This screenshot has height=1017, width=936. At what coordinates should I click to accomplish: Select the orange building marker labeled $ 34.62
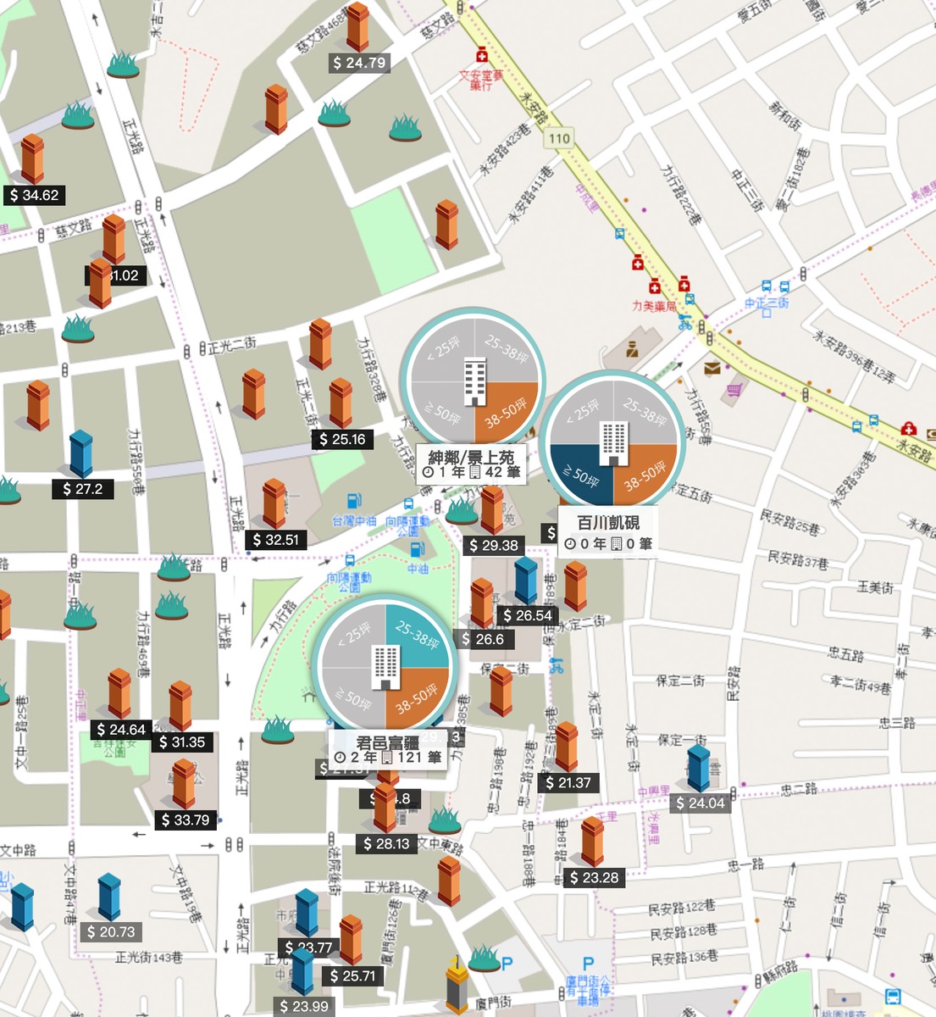(32, 159)
